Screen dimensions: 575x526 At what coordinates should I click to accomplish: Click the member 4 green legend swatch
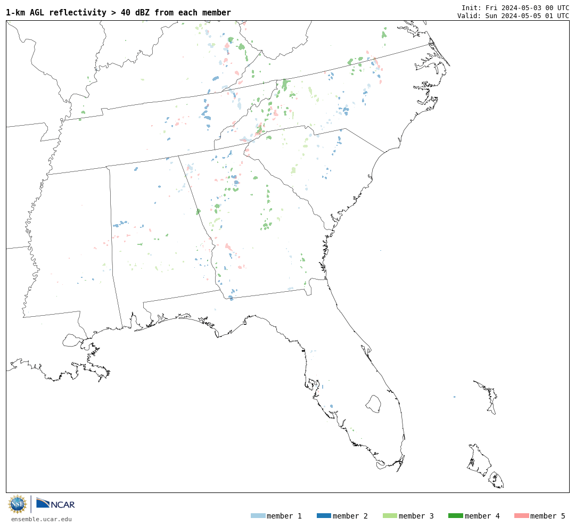point(455,516)
